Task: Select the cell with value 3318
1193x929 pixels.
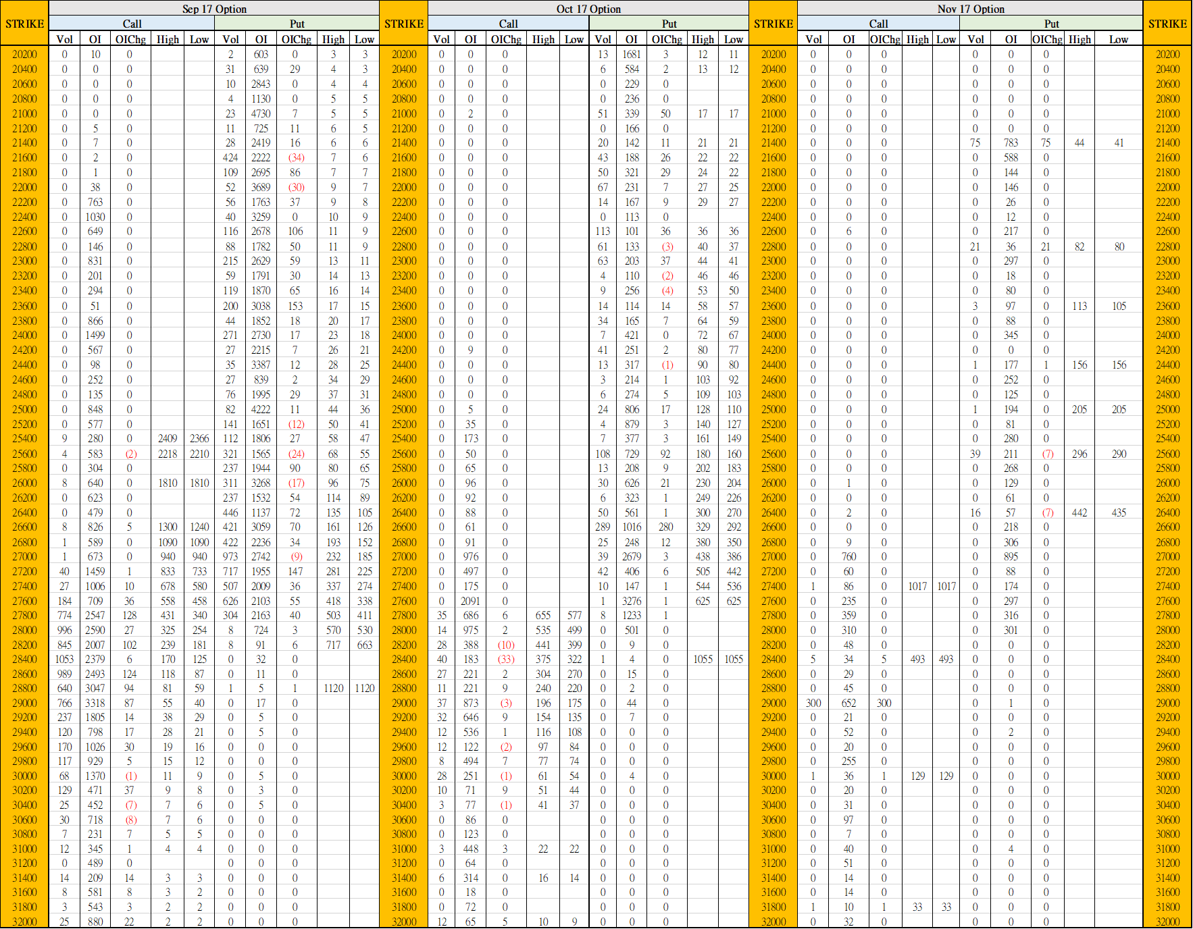Action: tap(95, 703)
